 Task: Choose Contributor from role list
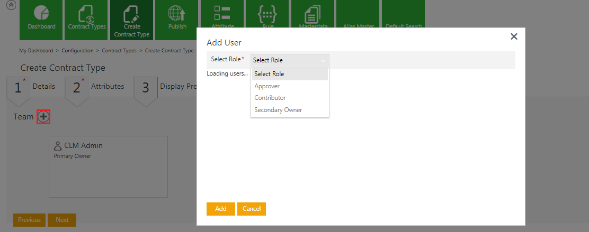[x=290, y=98]
